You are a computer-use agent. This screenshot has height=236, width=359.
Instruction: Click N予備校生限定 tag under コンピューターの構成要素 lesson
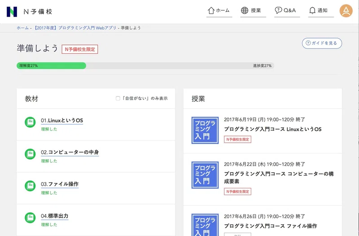[237, 192]
